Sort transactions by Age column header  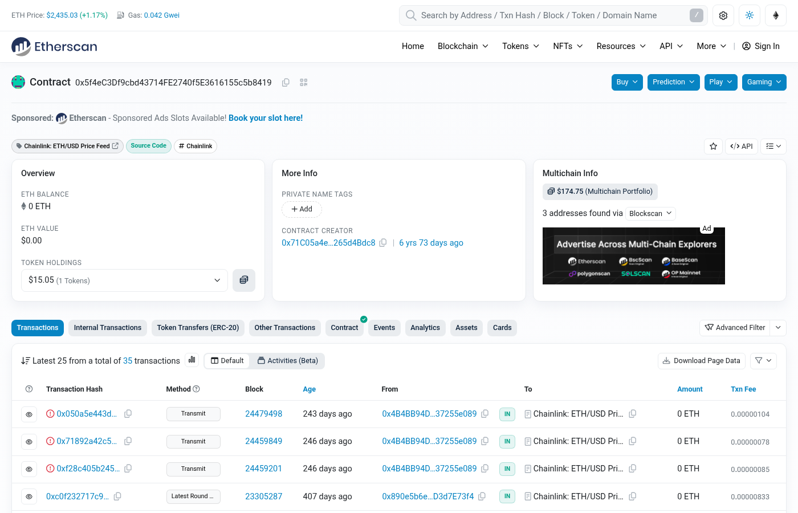click(x=310, y=389)
